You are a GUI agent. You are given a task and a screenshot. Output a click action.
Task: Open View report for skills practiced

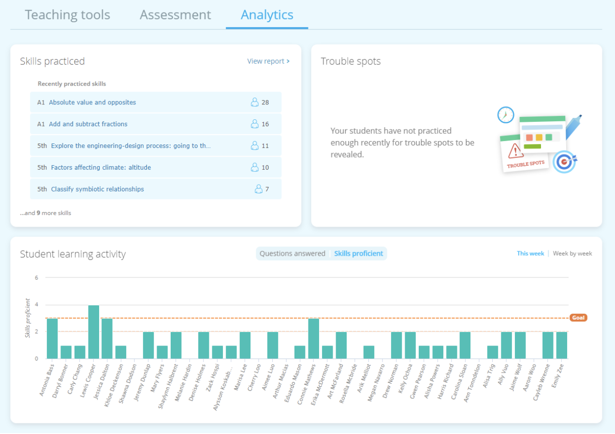268,61
